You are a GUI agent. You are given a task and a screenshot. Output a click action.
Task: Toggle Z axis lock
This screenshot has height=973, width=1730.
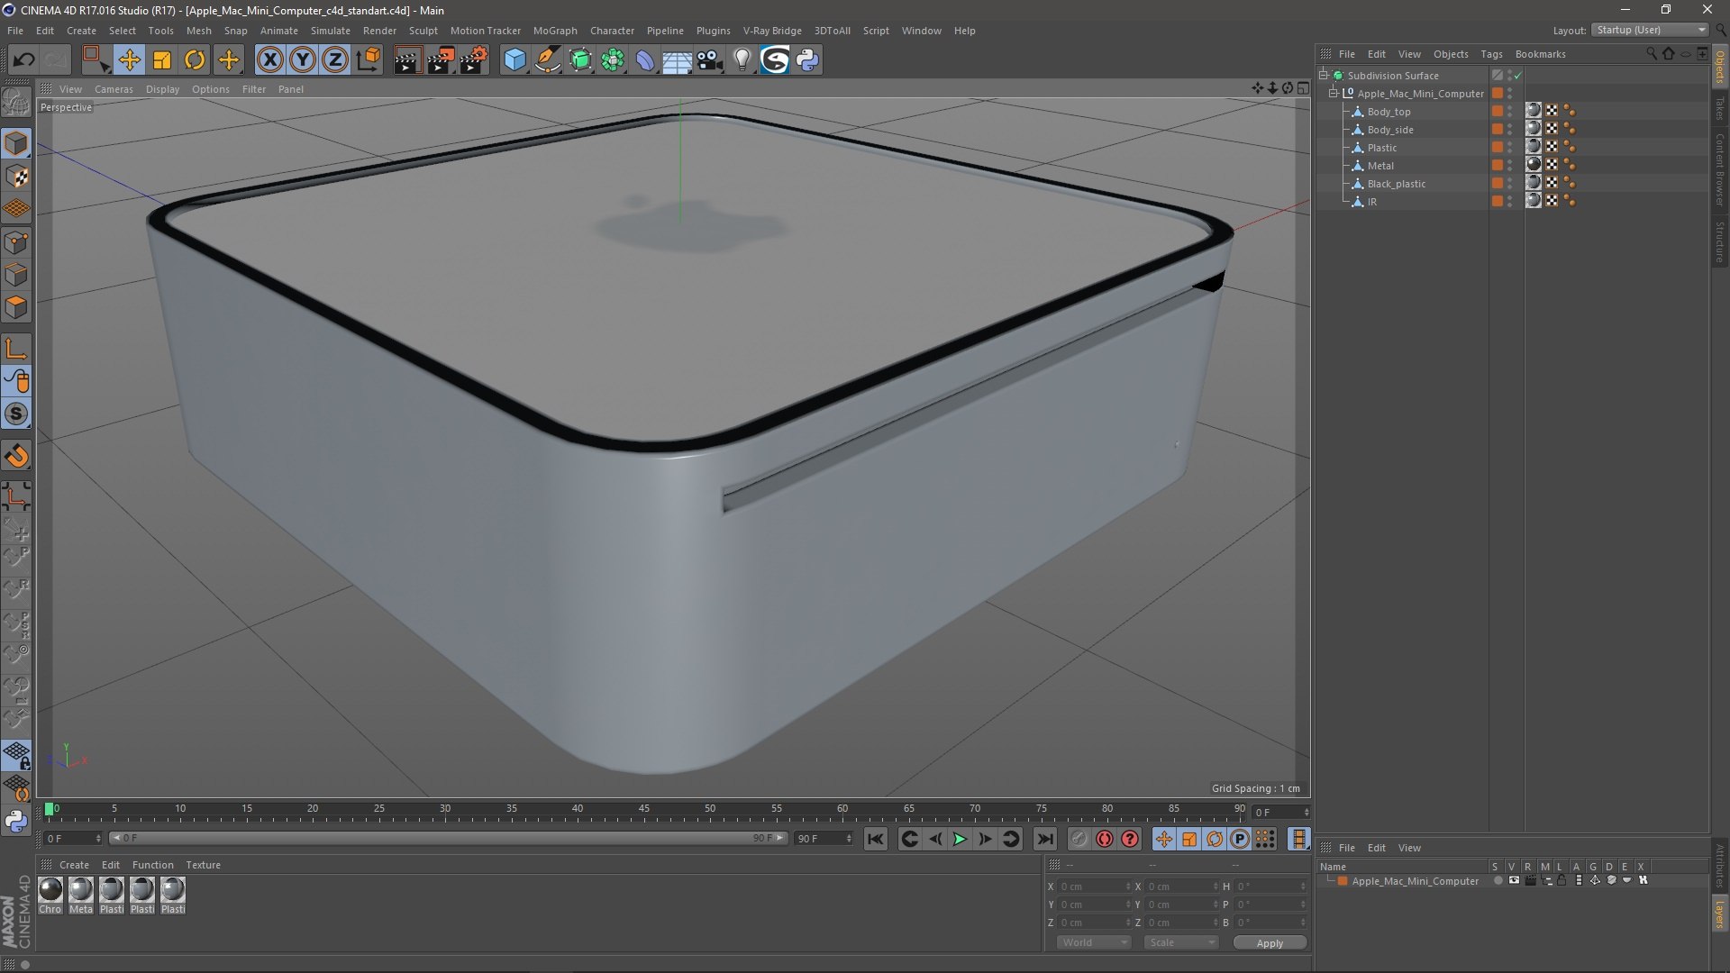335,60
